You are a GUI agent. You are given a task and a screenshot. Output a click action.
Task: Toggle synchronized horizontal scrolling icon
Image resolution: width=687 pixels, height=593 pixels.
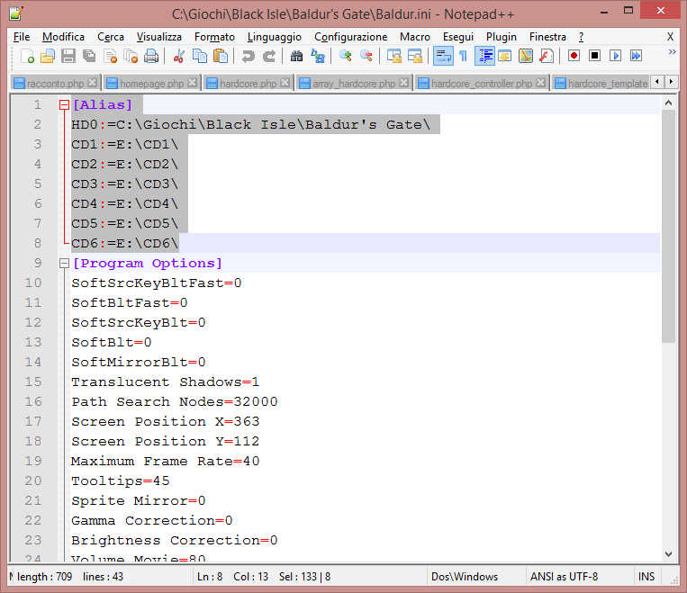(414, 56)
